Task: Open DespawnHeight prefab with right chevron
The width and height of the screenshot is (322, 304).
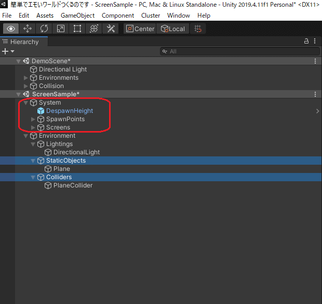Action: click(x=317, y=111)
